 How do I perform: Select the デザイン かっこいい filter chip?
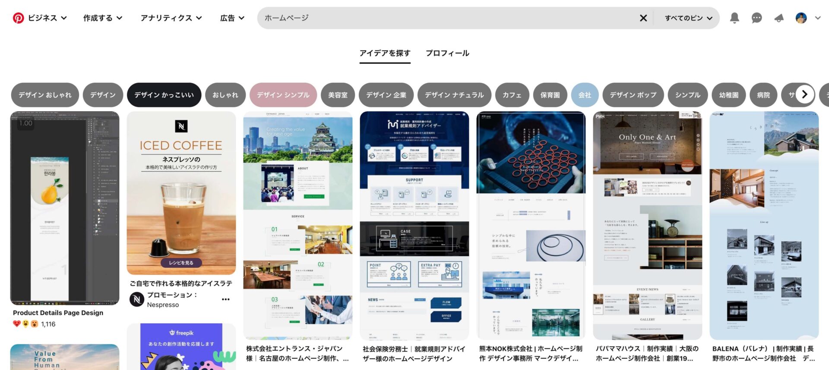164,95
